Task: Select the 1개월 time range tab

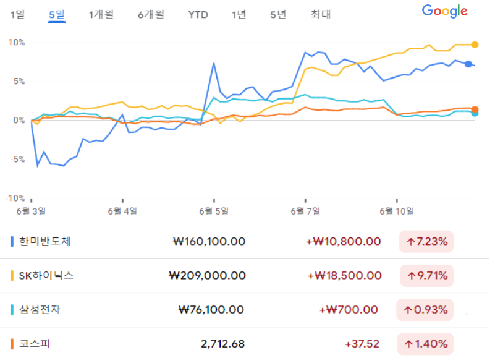Action: point(101,15)
